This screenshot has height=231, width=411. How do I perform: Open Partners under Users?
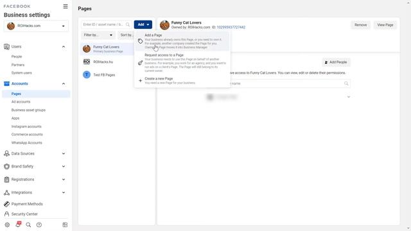coord(18,65)
